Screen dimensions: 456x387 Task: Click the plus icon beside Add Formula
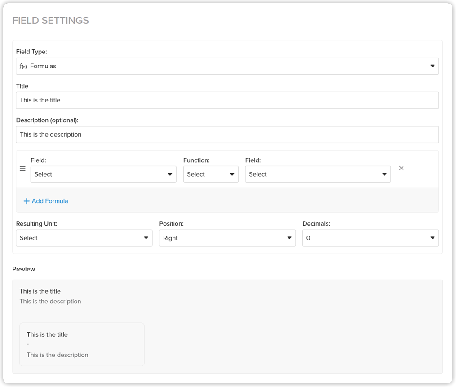pyautogui.click(x=27, y=201)
